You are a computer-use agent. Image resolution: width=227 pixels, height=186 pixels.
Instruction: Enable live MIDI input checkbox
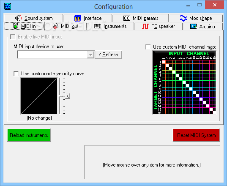[x=13, y=37]
